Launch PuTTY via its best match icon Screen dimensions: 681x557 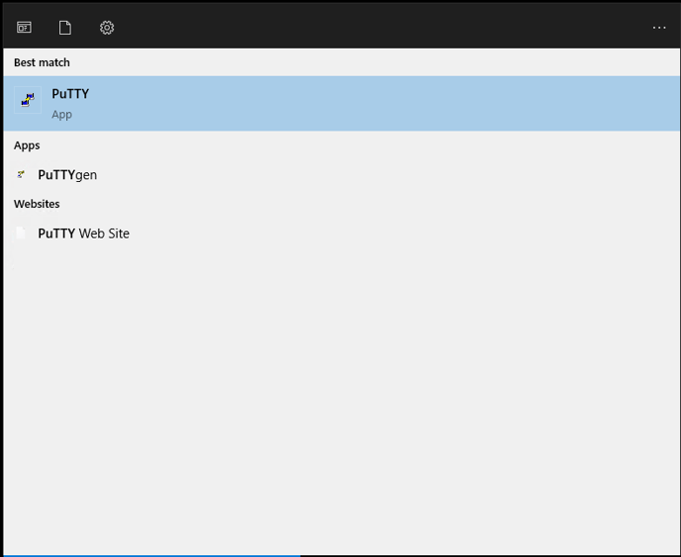pyautogui.click(x=28, y=100)
